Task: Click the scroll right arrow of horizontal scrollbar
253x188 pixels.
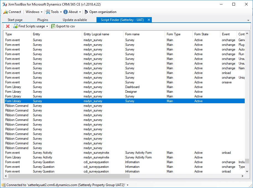Action: point(242,176)
